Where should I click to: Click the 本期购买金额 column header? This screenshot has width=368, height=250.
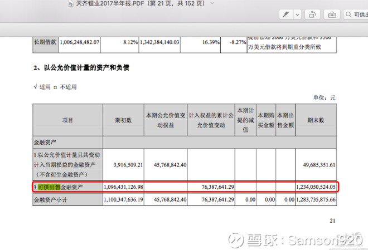(266, 120)
